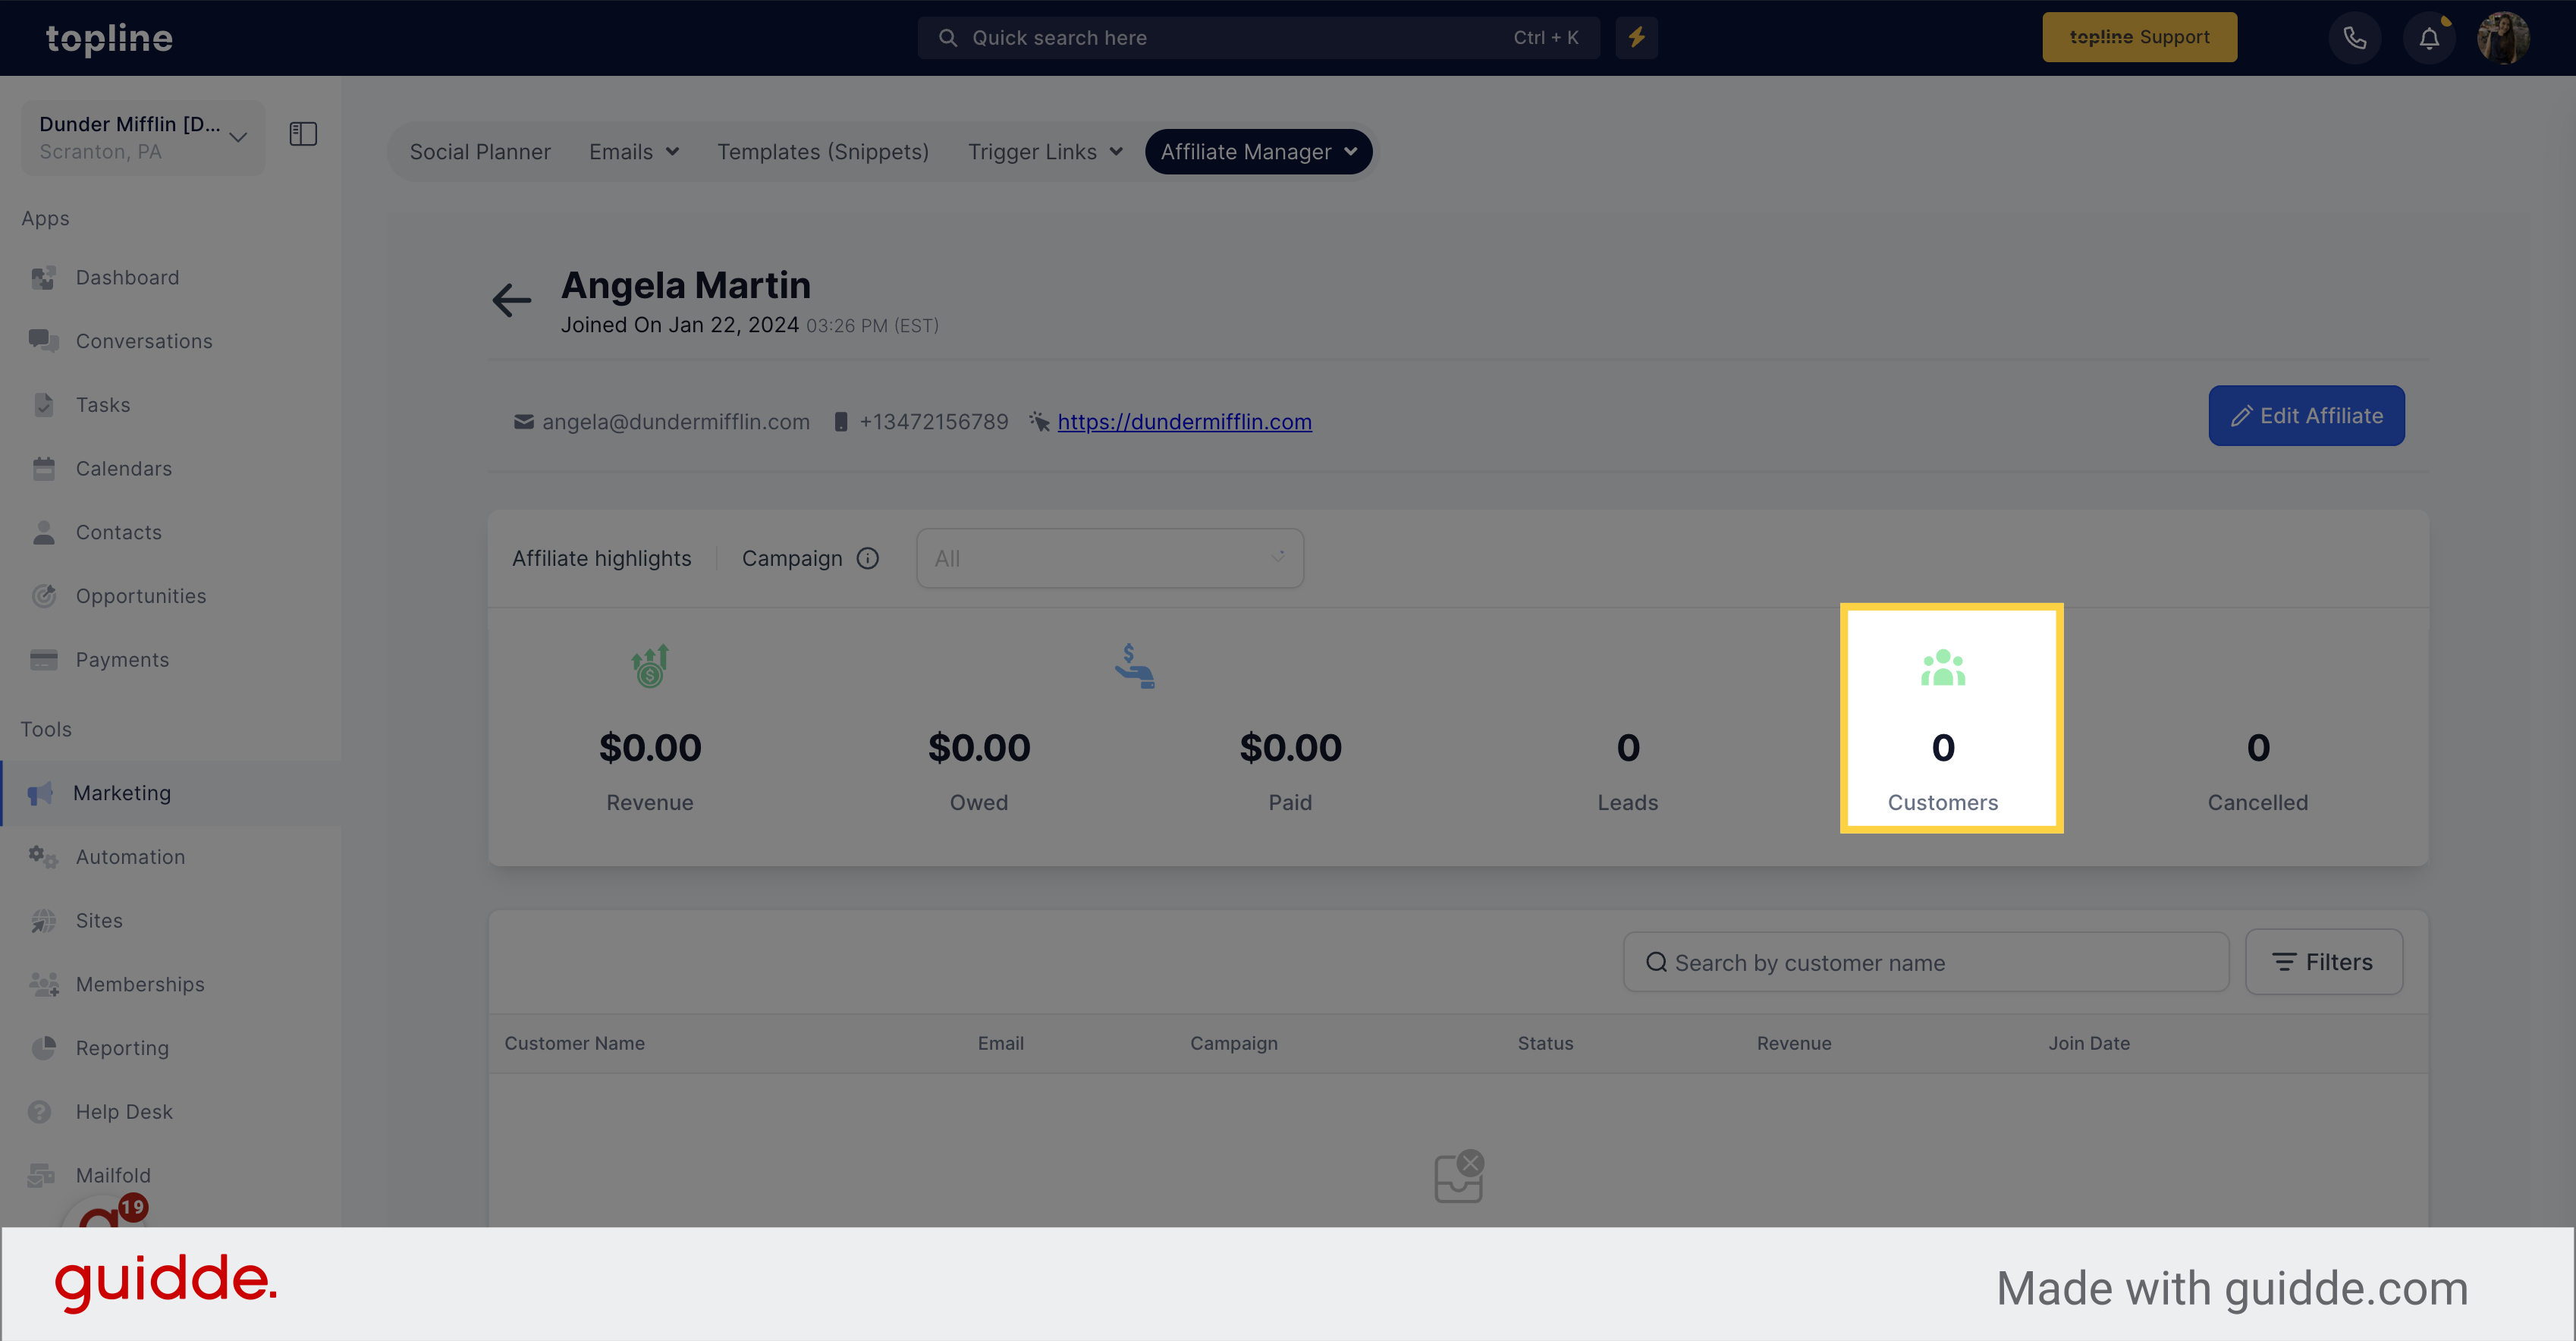2576x1341 pixels.
Task: Open Automation in the sidebar
Action: [x=131, y=857]
